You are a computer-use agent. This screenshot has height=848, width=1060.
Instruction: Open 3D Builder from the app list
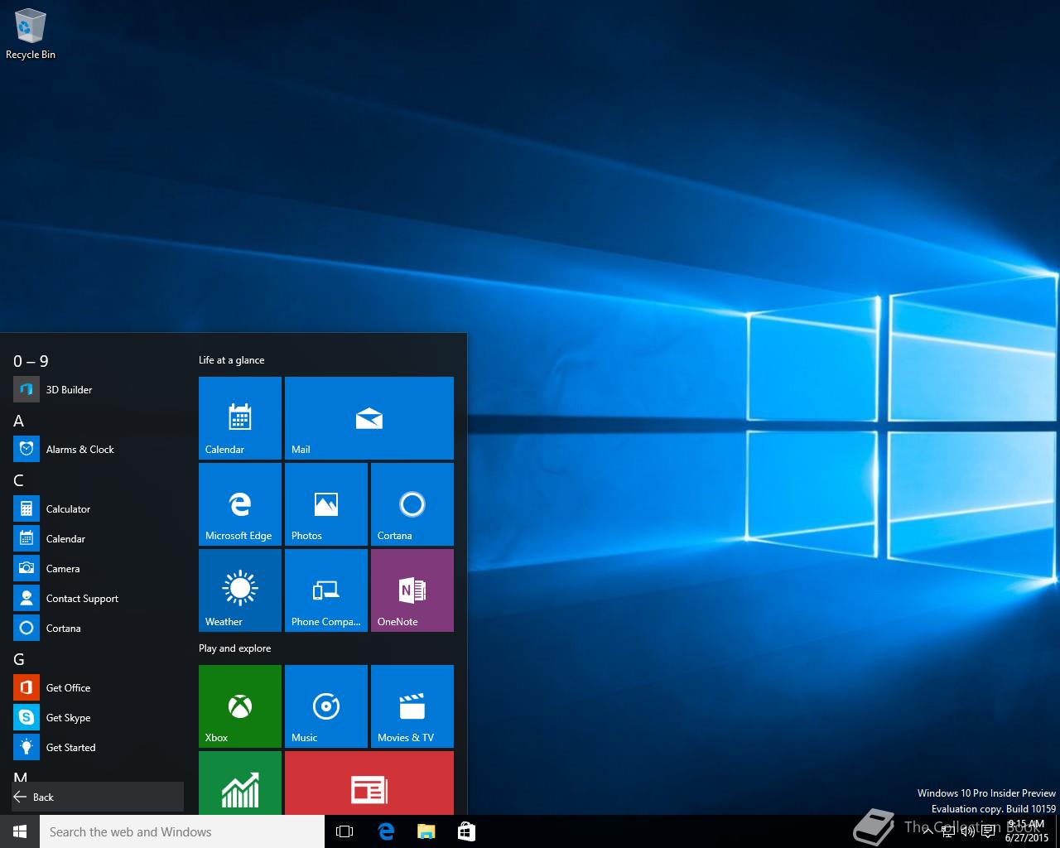[98, 389]
